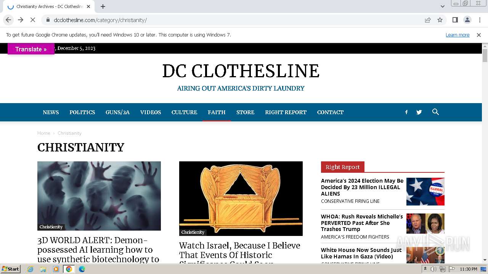This screenshot has height=274, width=488.
Task: Read White House Now Sounds Like Hamas story
Action: pos(361,253)
